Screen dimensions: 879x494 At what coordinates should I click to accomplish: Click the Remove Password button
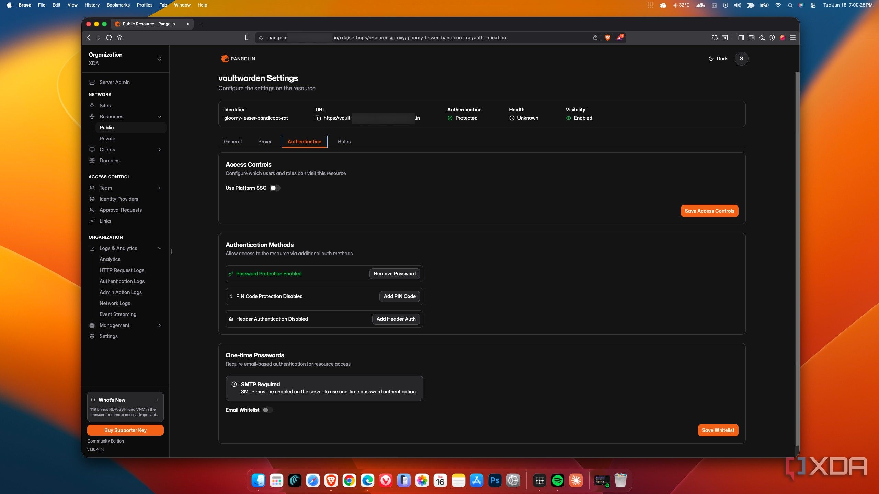tap(395, 274)
